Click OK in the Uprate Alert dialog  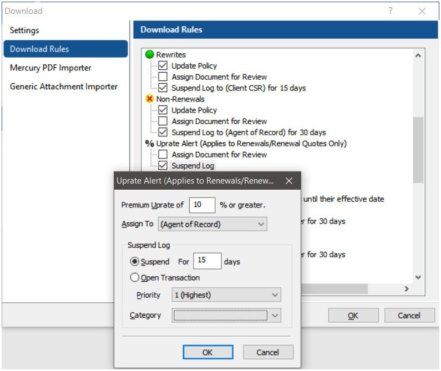click(x=208, y=352)
